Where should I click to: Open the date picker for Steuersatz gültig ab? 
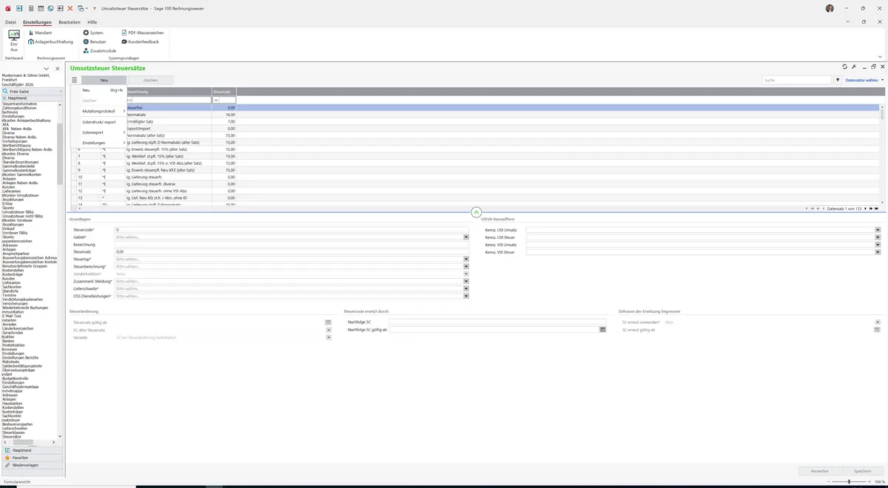328,322
